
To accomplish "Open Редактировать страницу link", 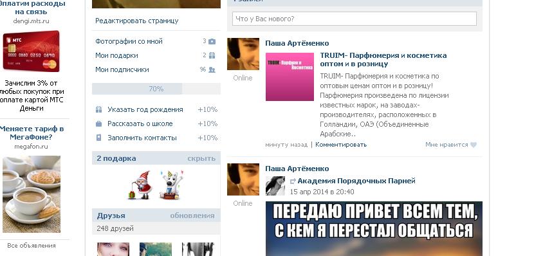I will pyautogui.click(x=137, y=21).
